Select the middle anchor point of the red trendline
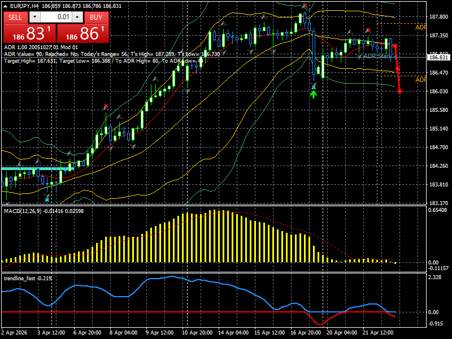The width and height of the screenshot is (452, 339). tap(397, 68)
